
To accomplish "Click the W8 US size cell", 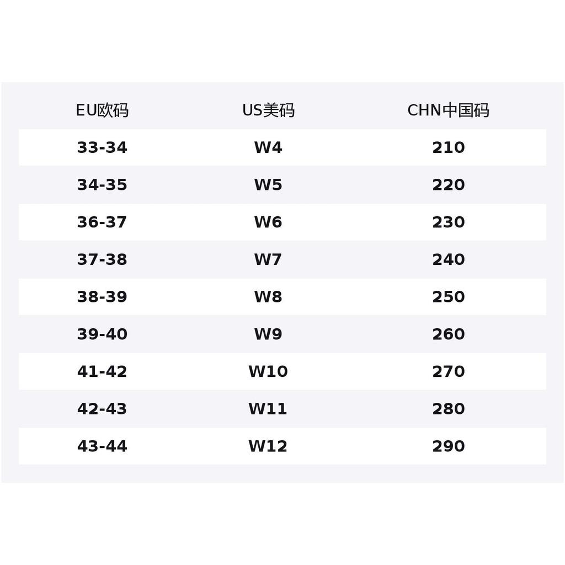I will pyautogui.click(x=268, y=297).
